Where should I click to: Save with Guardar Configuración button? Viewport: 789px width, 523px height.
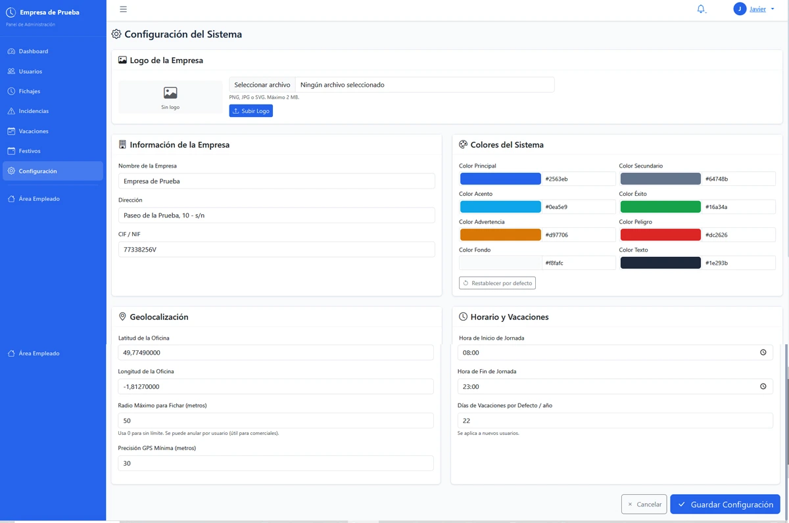(x=725, y=505)
